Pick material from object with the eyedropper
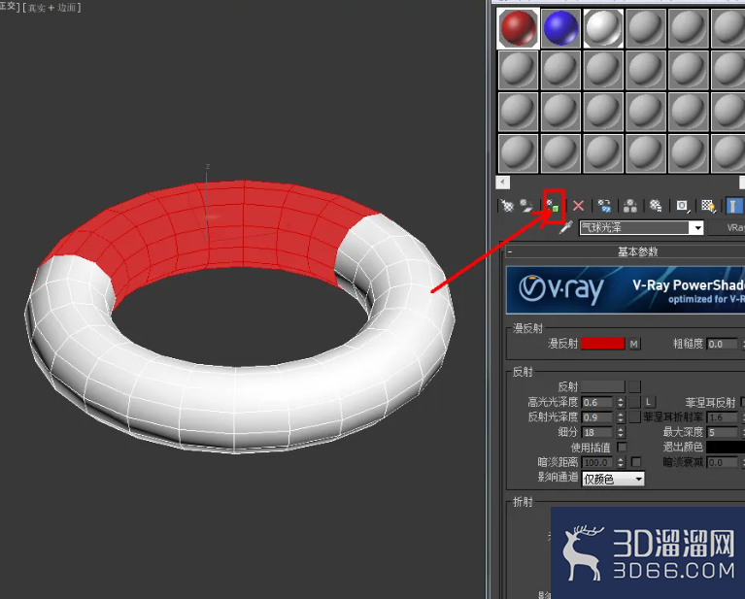Viewport: 745px width, 599px height. (565, 227)
